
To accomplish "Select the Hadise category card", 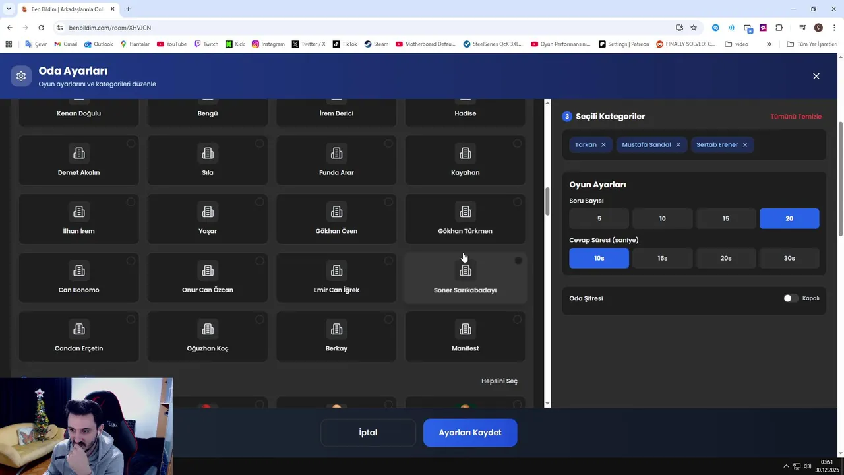I will tap(466, 112).
